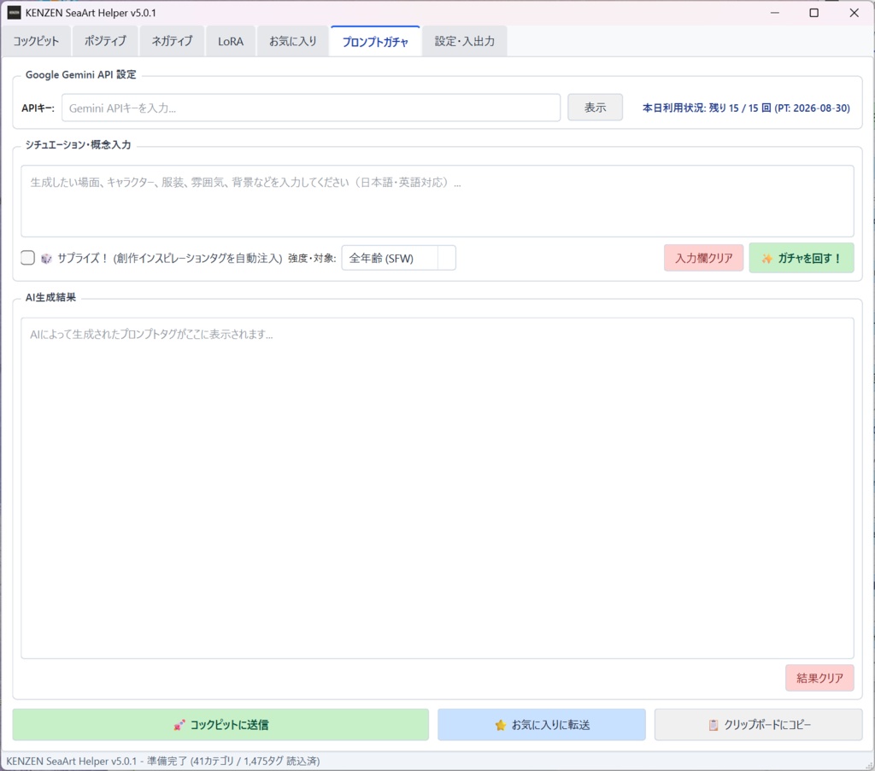Click the お気に入りに転送 button

[x=541, y=725]
